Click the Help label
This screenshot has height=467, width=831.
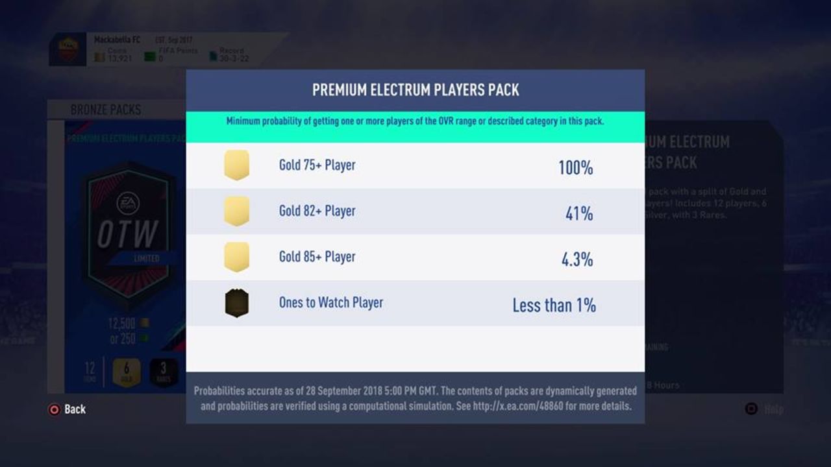(x=772, y=409)
